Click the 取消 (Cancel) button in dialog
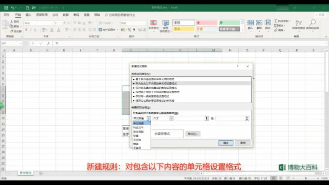Viewport: 329px width, 185px height. point(243,143)
